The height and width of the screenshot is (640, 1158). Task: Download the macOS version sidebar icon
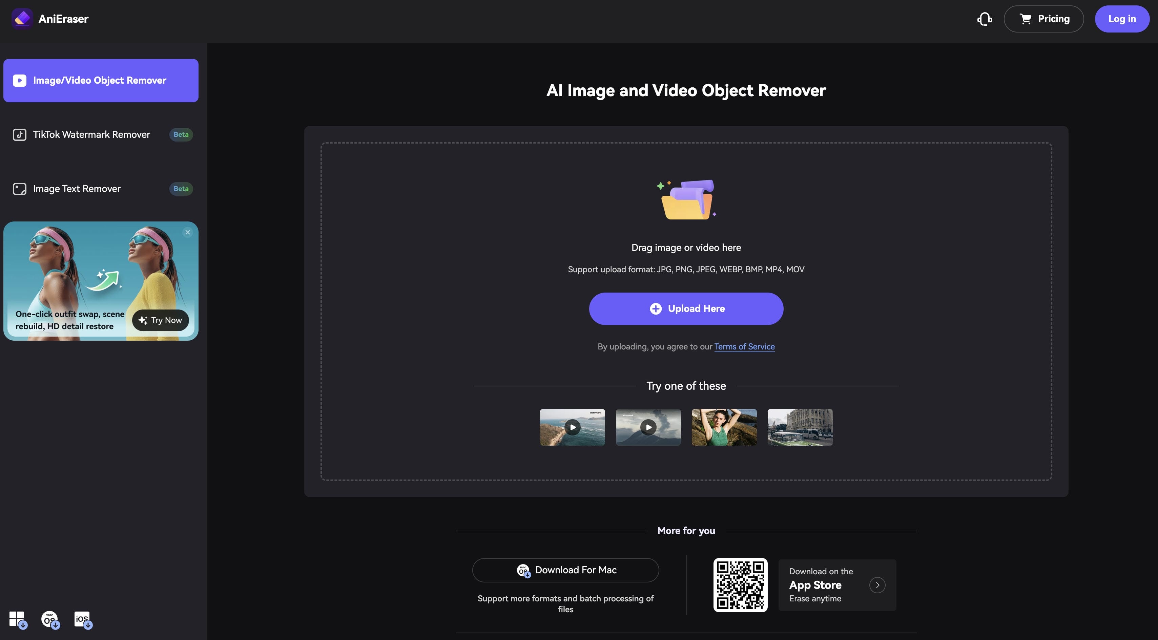[50, 620]
